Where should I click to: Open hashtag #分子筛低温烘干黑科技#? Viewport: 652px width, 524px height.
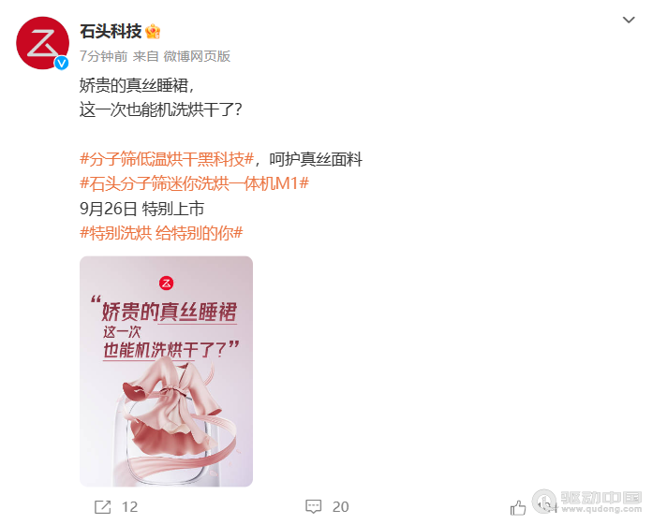(167, 159)
